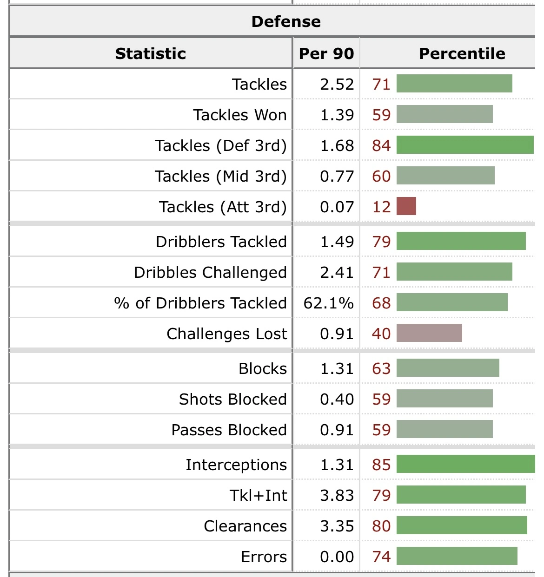Select the Tackles Won row label
Image resolution: width=544 pixels, height=577 pixels.
(240, 115)
